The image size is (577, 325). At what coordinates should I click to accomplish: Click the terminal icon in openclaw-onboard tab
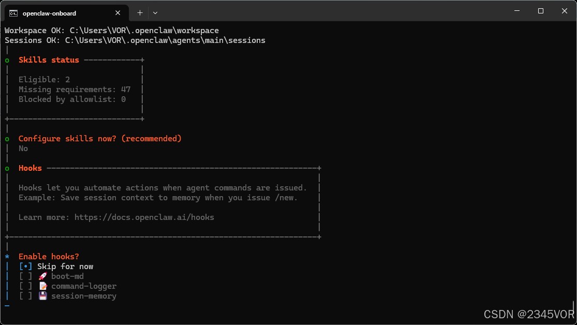click(13, 13)
